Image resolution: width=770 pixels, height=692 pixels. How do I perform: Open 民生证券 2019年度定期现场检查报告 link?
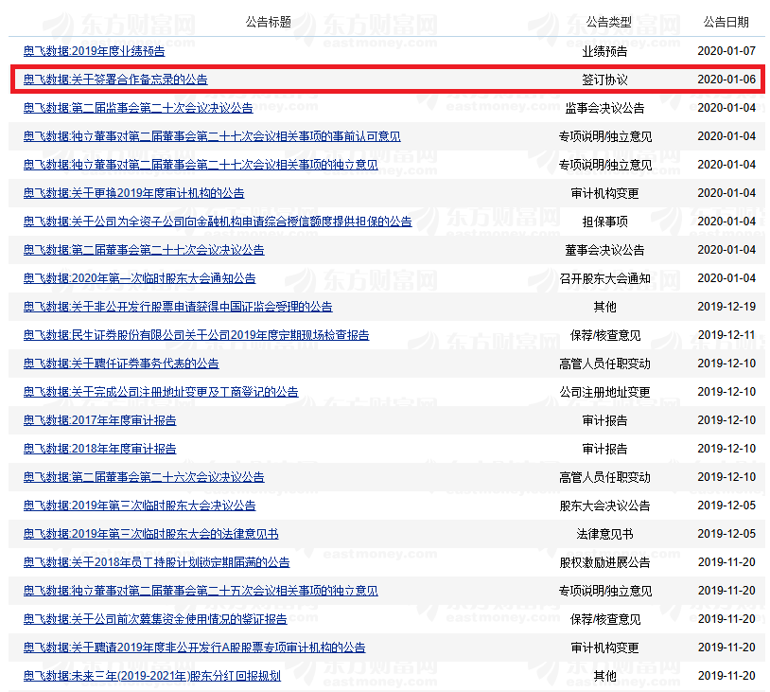coord(197,335)
